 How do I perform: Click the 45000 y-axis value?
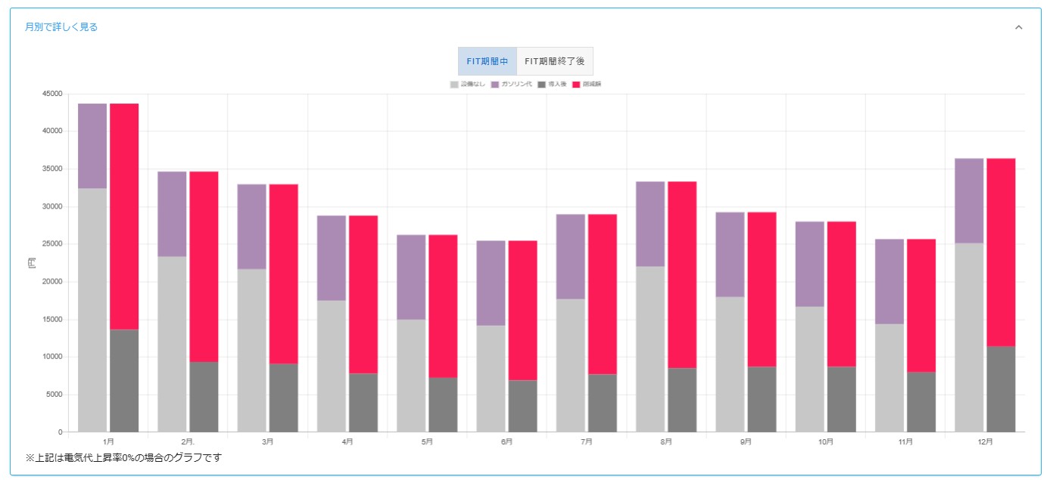[x=53, y=94]
